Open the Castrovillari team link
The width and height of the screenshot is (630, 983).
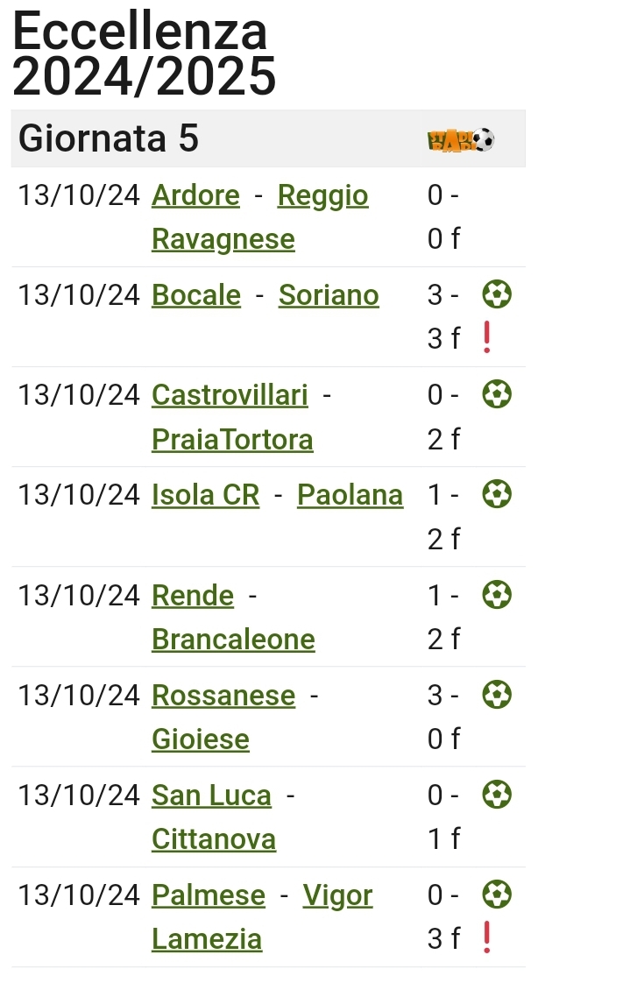(230, 395)
